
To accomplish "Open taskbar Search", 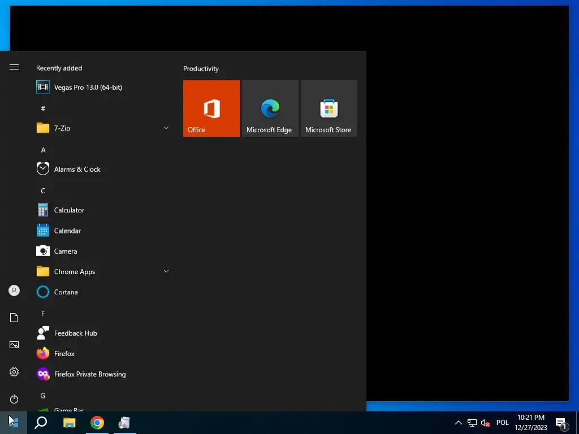I will click(41, 423).
